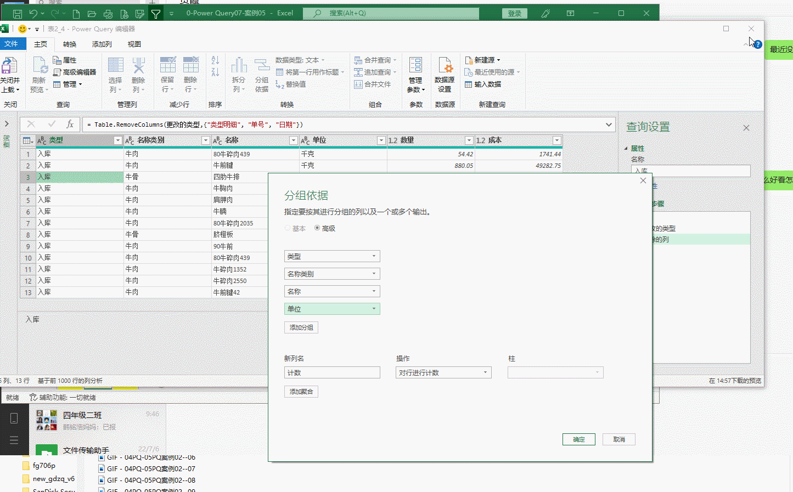Open the operation dropdown 对行进行计数

(443, 372)
